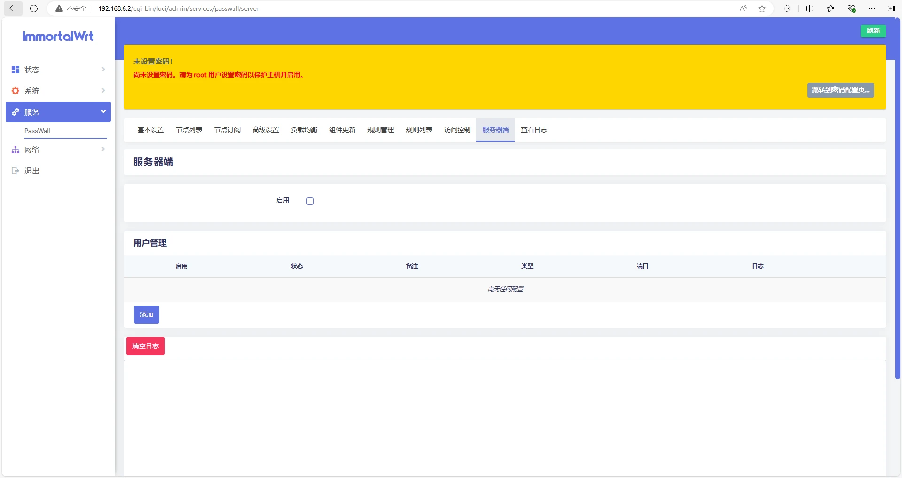Click the log output text area
Viewport: 902px width, 478px height.
coord(505,418)
